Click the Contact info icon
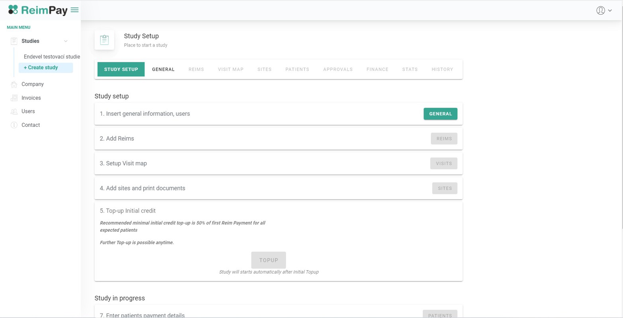623x318 pixels. coord(14,125)
